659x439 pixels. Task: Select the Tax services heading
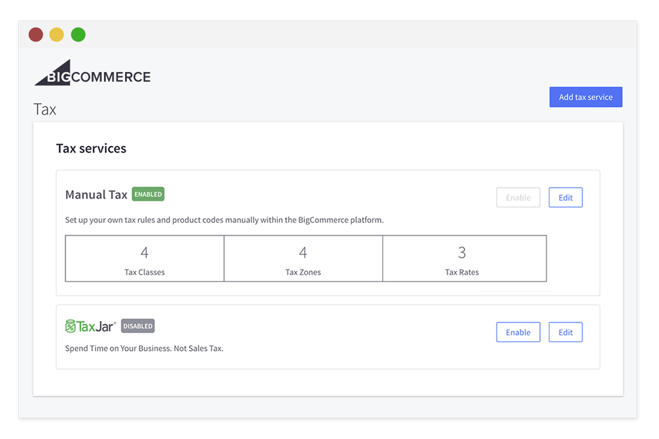[91, 148]
